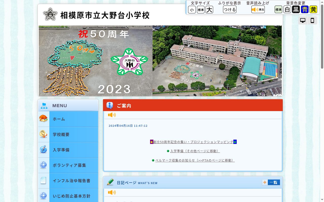Click the 相模原市立大野台小学校 site title

tap(105, 15)
